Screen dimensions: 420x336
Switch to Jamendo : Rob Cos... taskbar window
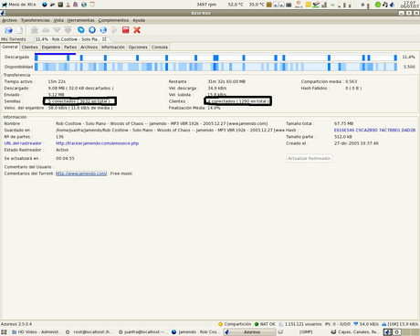[195, 332]
